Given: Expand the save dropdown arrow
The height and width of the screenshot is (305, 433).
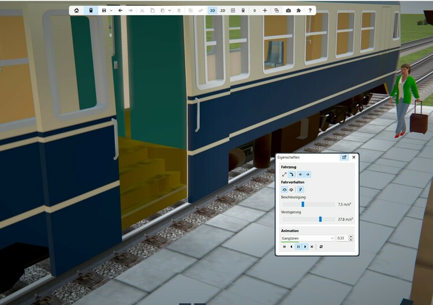Looking at the screenshot, I should (111, 10).
